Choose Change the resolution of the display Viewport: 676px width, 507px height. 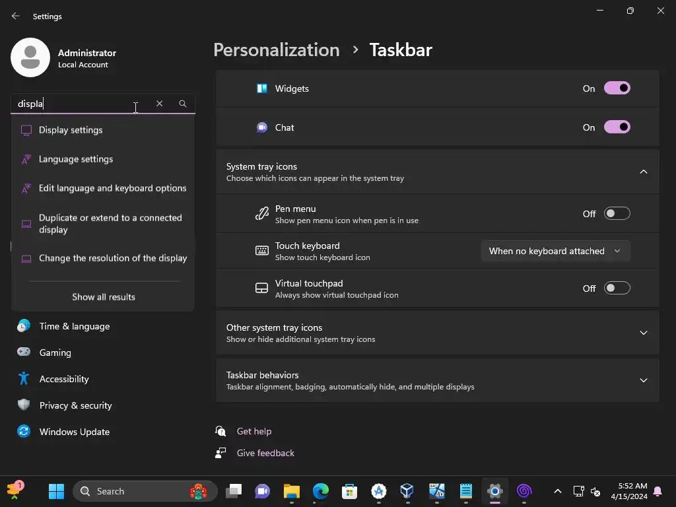103,258
